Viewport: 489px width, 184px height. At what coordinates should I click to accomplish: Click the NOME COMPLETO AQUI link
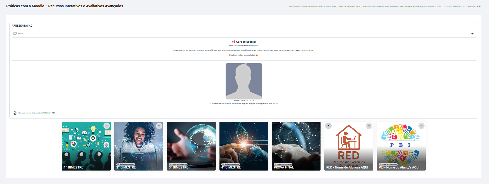(244, 101)
